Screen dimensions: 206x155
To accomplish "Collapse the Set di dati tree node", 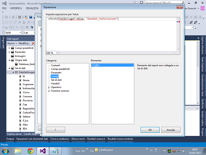I will pyautogui.click(x=9, y=68).
